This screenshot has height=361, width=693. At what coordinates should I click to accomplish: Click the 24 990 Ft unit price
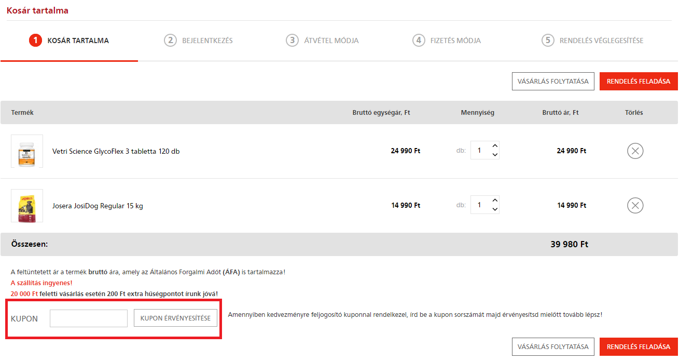(406, 151)
